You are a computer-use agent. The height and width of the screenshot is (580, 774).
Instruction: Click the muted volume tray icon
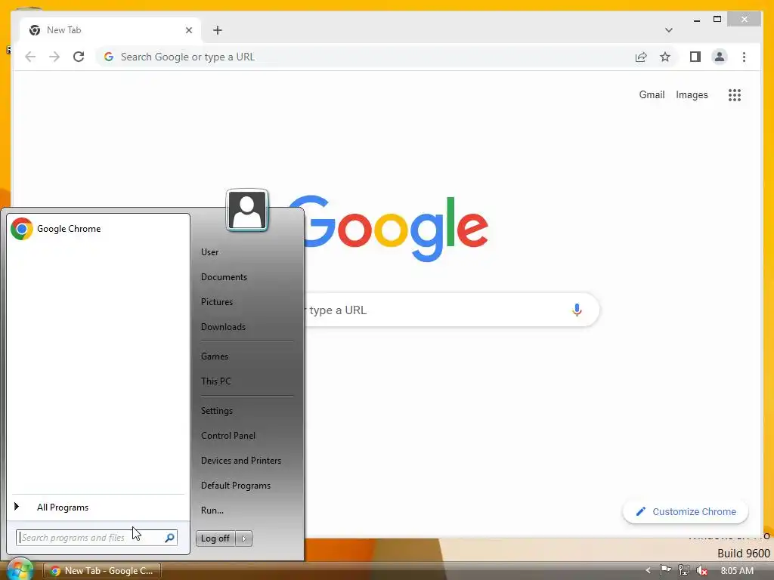(701, 571)
